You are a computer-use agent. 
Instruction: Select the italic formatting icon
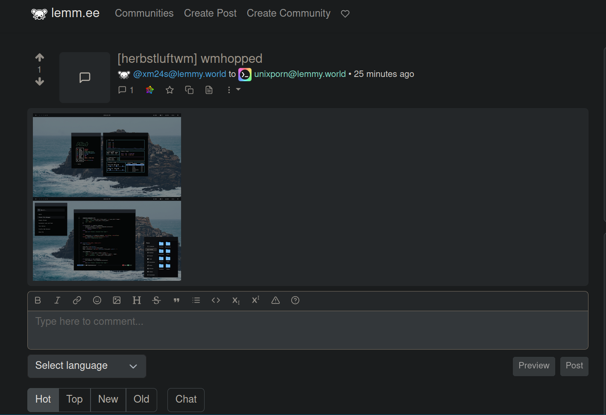[57, 300]
